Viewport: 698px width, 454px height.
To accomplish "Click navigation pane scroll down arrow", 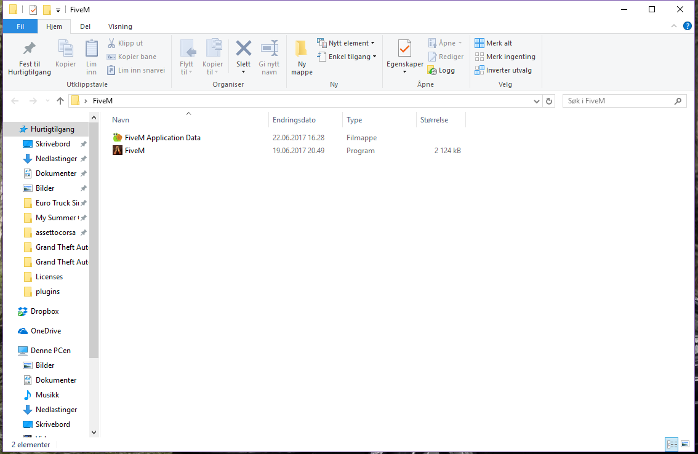I will (94, 432).
